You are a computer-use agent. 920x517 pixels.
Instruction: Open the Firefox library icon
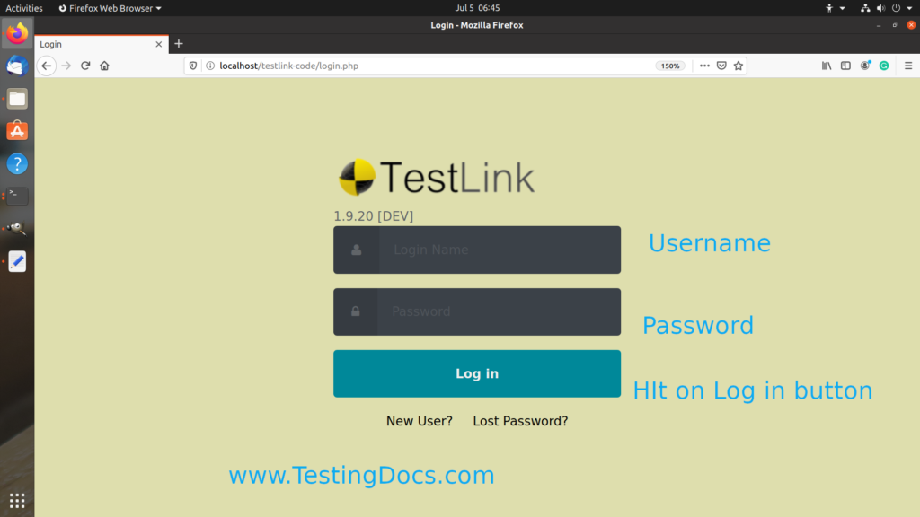coord(825,66)
